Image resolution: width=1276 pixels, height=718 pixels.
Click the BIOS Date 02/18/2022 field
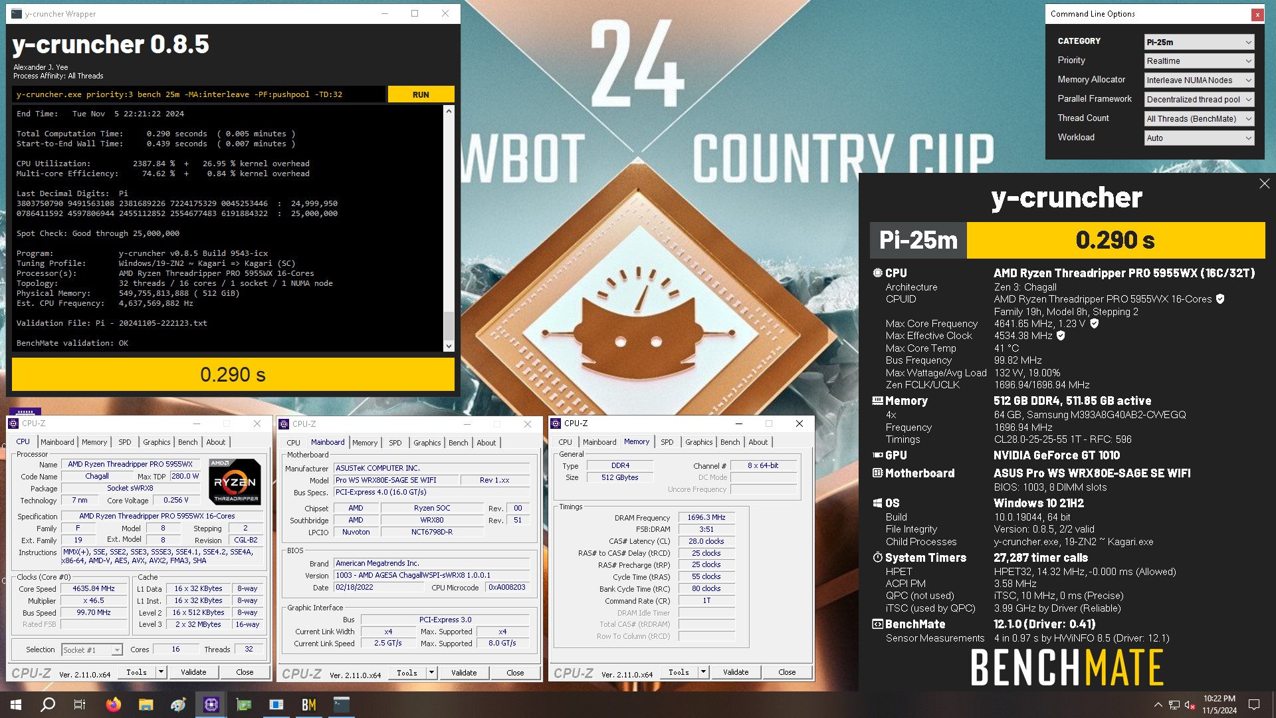(x=377, y=587)
